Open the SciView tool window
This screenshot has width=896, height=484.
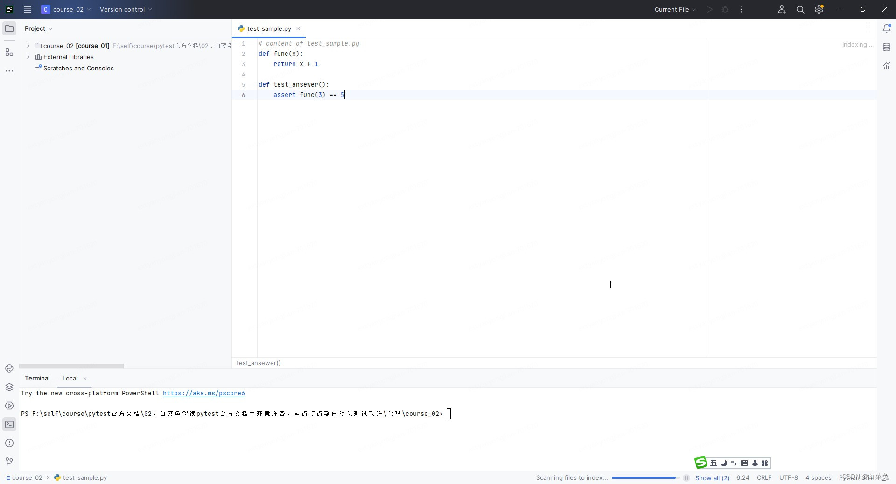tap(887, 66)
